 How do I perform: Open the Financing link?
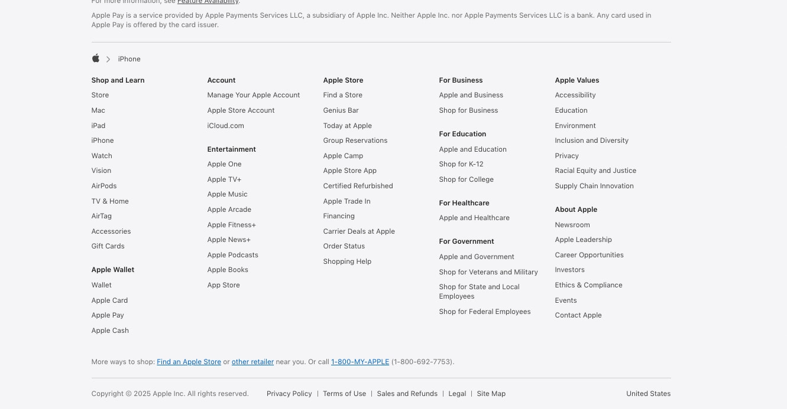339,216
